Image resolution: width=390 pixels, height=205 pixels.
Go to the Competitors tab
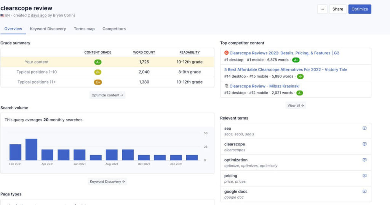click(x=114, y=29)
